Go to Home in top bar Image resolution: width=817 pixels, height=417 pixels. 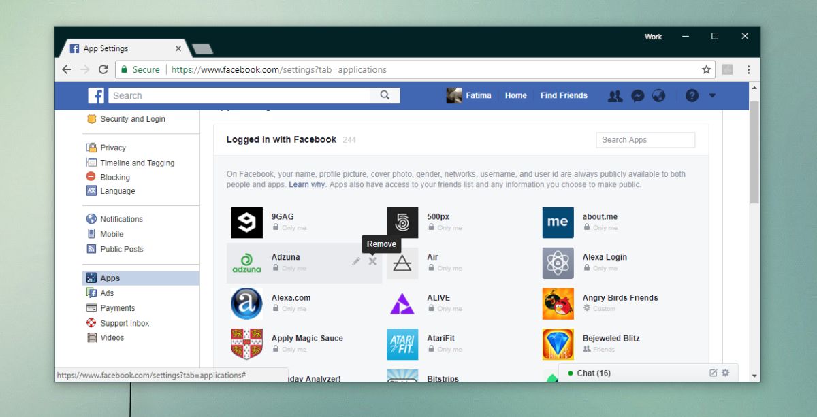tap(515, 96)
